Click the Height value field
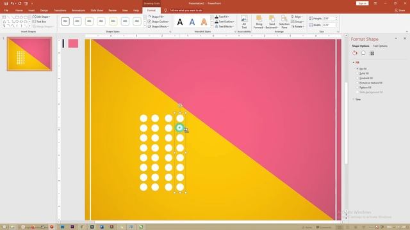Viewport: 410px width, 230px height. [x=329, y=19]
